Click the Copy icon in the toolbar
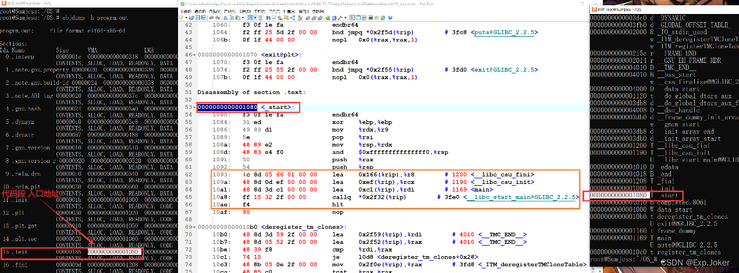Viewport: 739px width, 273px height. [232, 17]
